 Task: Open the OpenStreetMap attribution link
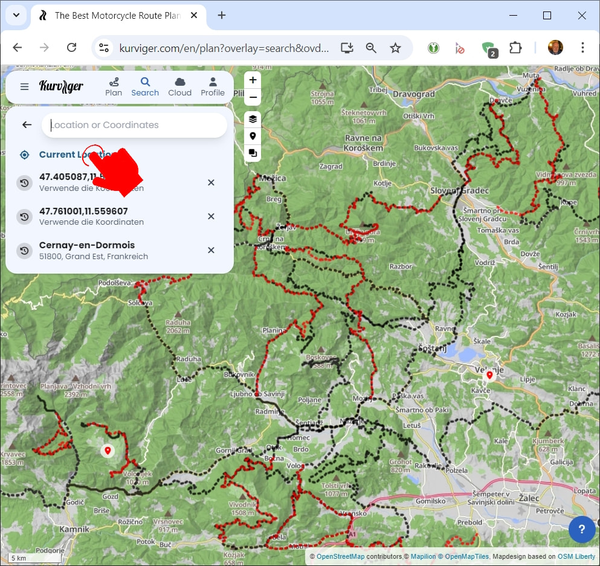click(x=340, y=556)
